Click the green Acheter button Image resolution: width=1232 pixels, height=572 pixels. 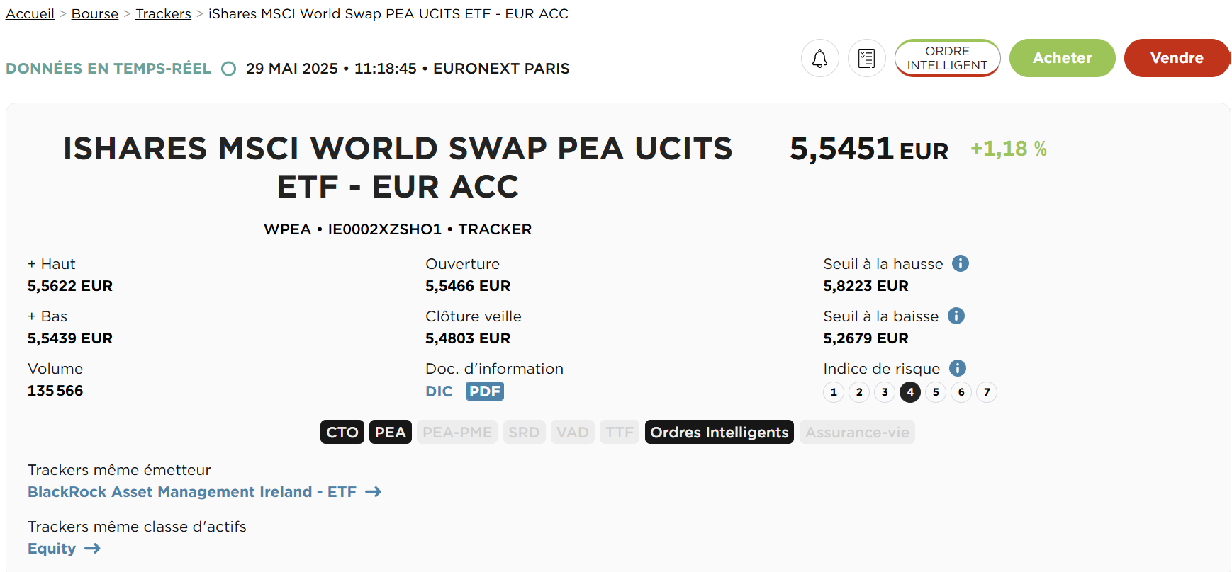pyautogui.click(x=1063, y=58)
